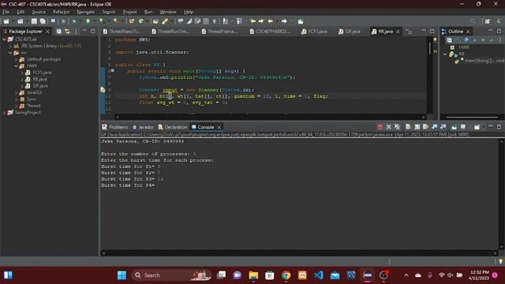Show hidden system tray icons chevron
The image size is (505, 284).
point(406,275)
